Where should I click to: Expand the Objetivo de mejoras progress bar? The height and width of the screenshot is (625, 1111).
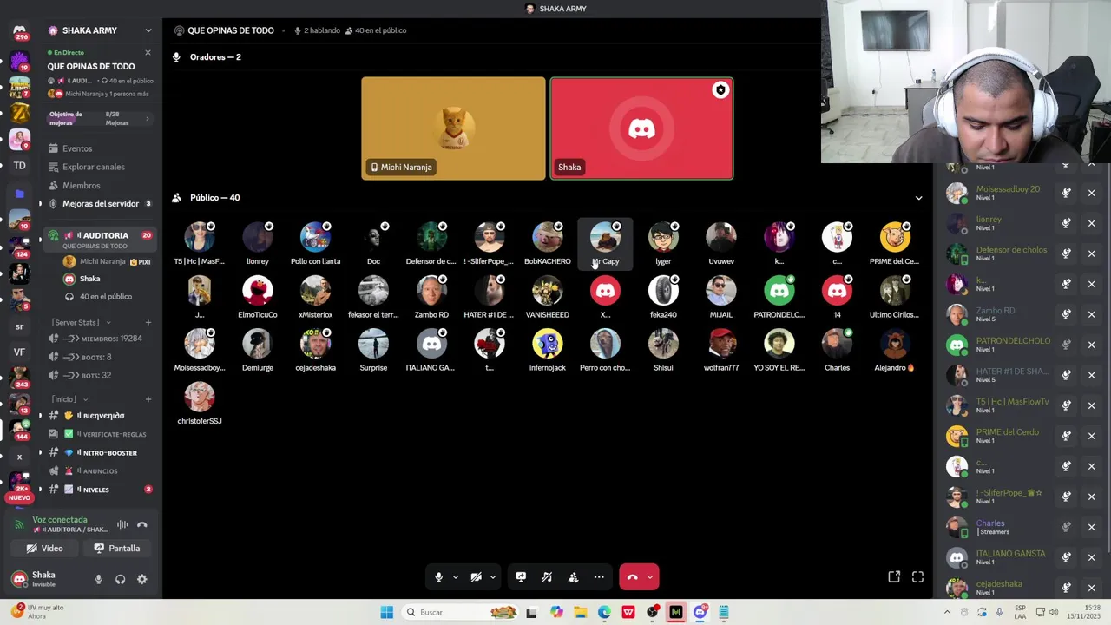coord(100,119)
